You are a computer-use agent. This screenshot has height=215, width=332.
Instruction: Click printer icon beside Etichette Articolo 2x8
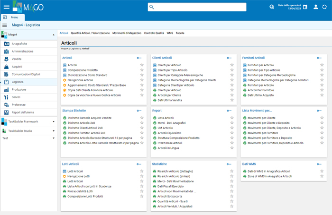point(65,123)
